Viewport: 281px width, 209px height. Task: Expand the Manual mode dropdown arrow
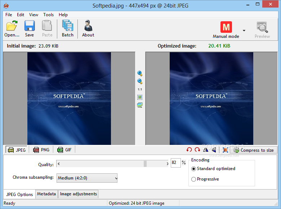(244, 31)
